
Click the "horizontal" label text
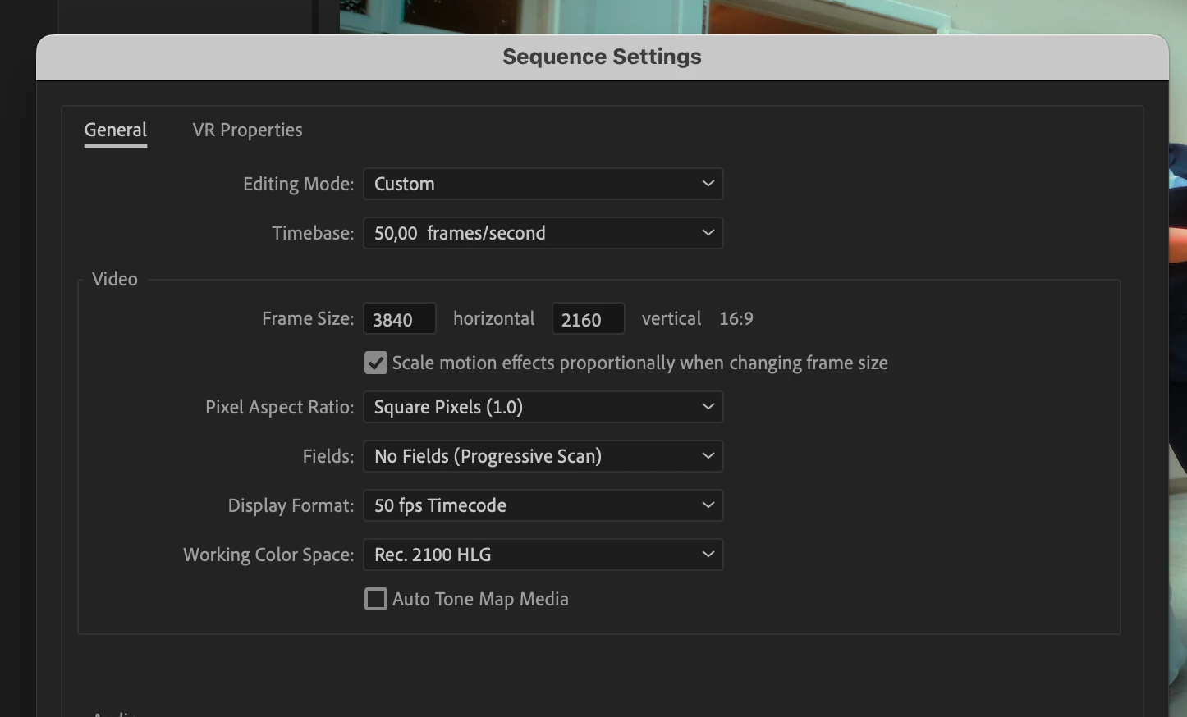[493, 319]
